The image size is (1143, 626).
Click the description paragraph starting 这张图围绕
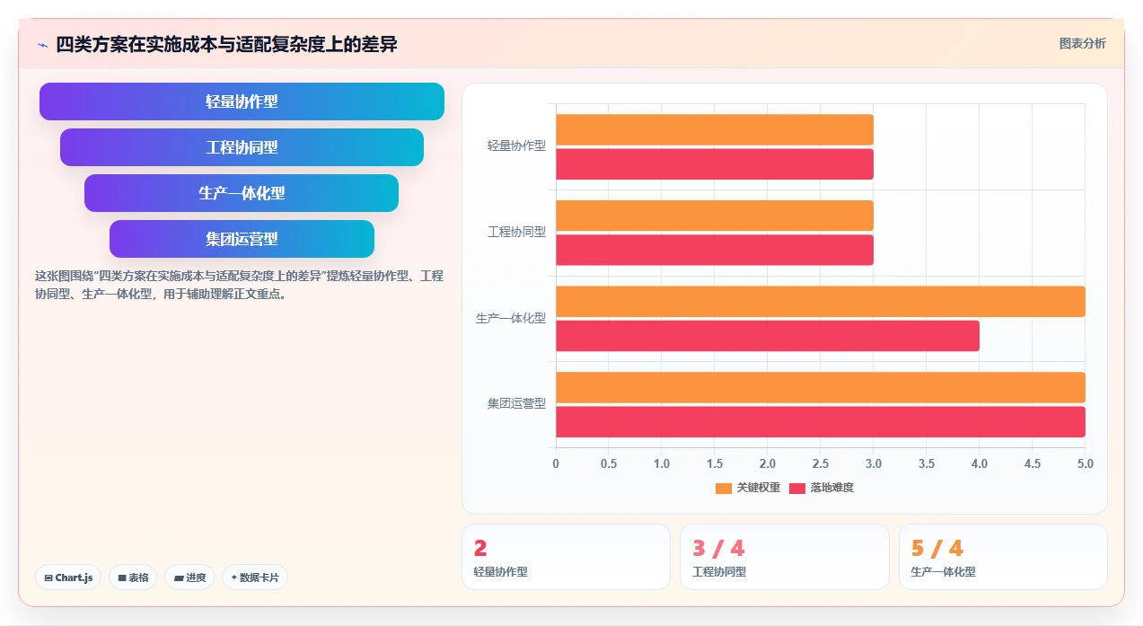(239, 285)
